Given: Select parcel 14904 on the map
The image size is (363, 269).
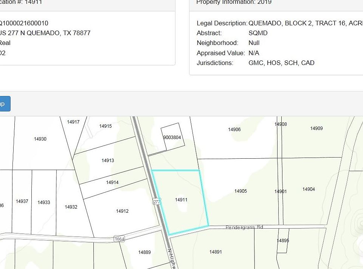Looking at the screenshot, I should [x=309, y=189].
